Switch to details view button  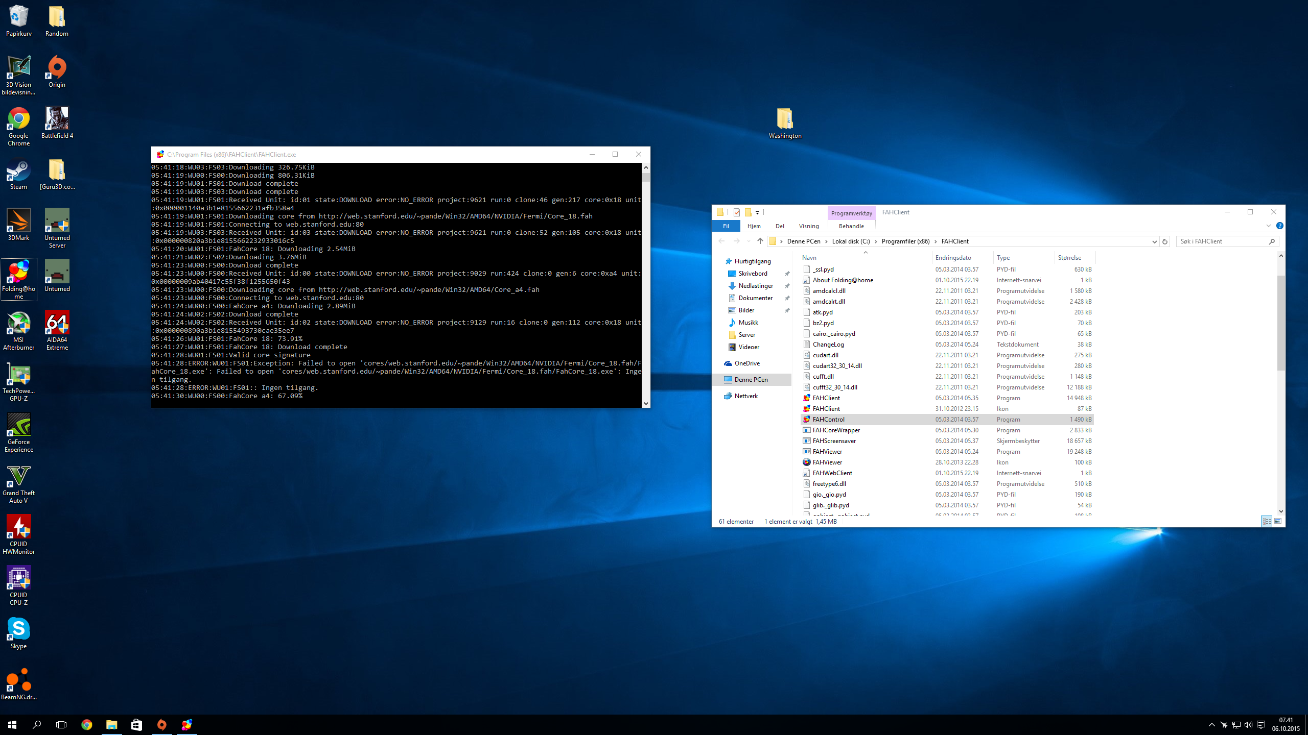coord(1267,521)
